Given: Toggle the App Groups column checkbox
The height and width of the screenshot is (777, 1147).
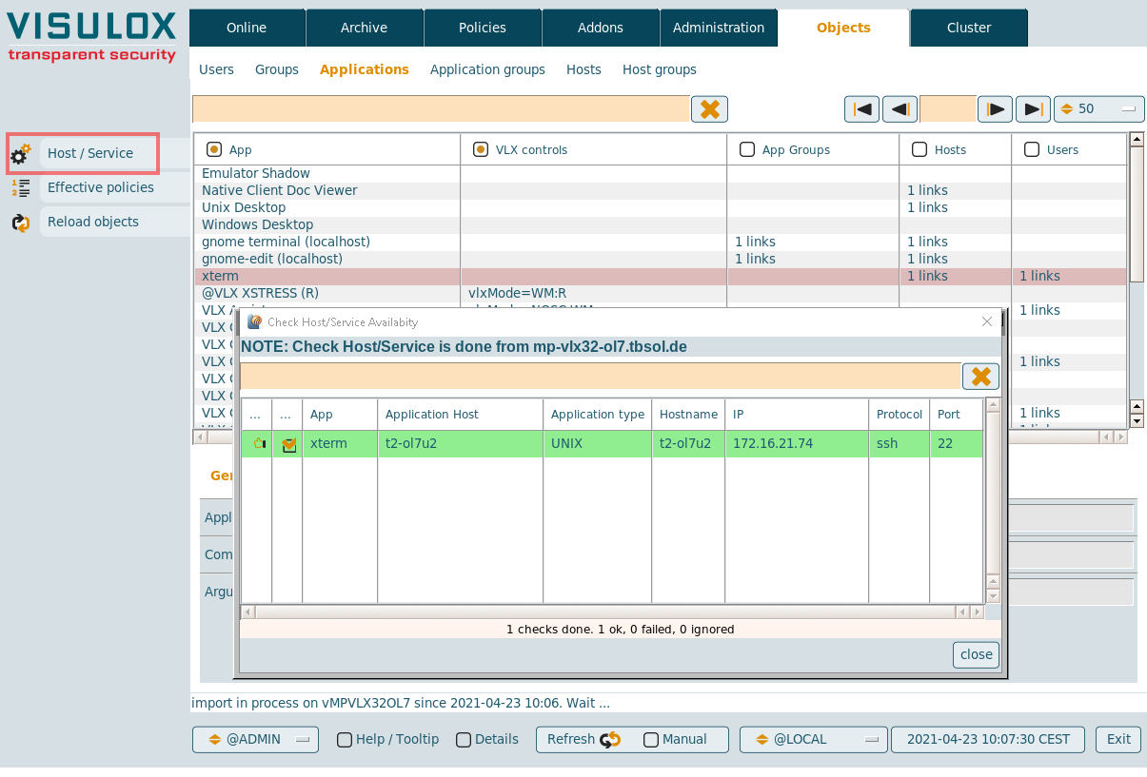Looking at the screenshot, I should click(747, 149).
